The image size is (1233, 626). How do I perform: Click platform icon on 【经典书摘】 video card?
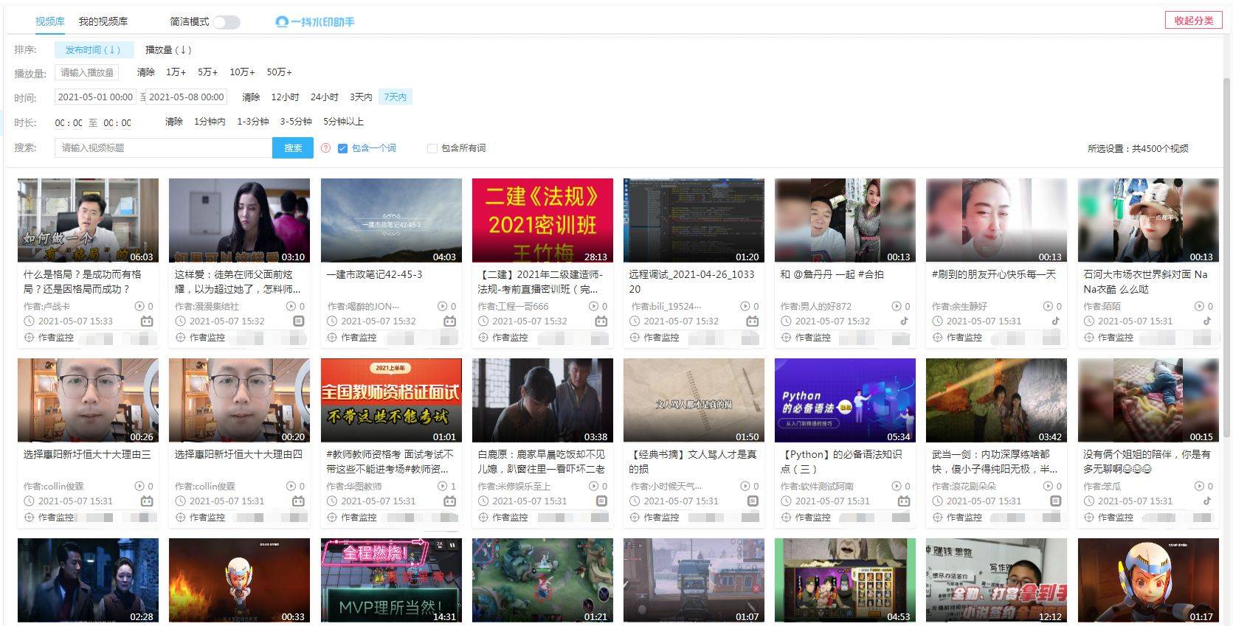753,501
